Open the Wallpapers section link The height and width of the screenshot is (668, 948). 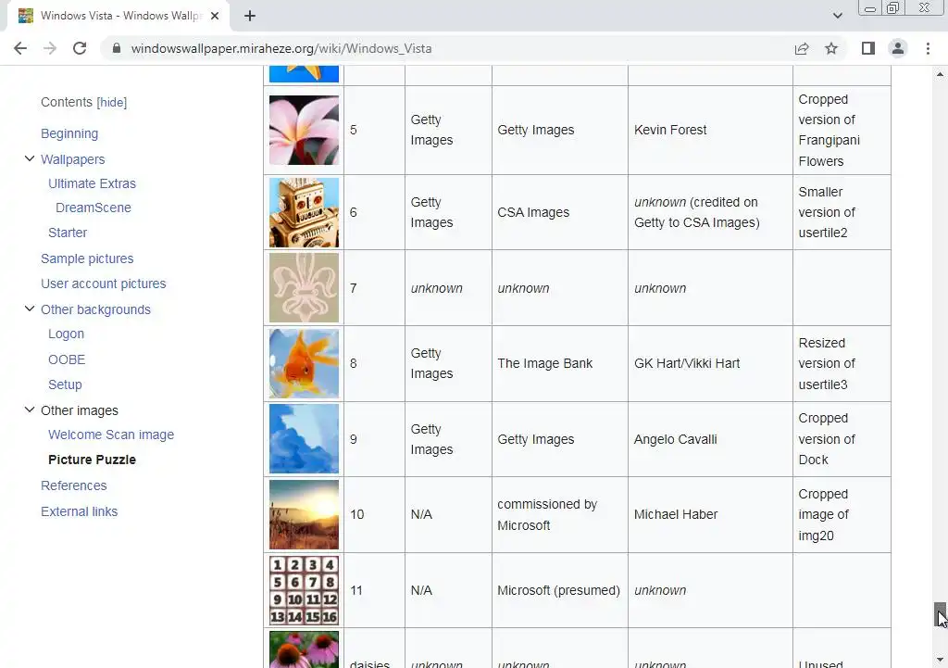pos(72,159)
